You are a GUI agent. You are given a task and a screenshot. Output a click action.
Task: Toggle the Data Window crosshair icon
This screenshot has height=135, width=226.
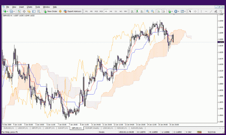tap(24, 11)
